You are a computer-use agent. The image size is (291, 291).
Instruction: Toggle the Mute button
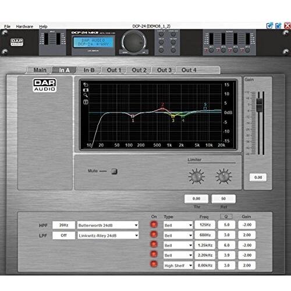[x=114, y=171]
